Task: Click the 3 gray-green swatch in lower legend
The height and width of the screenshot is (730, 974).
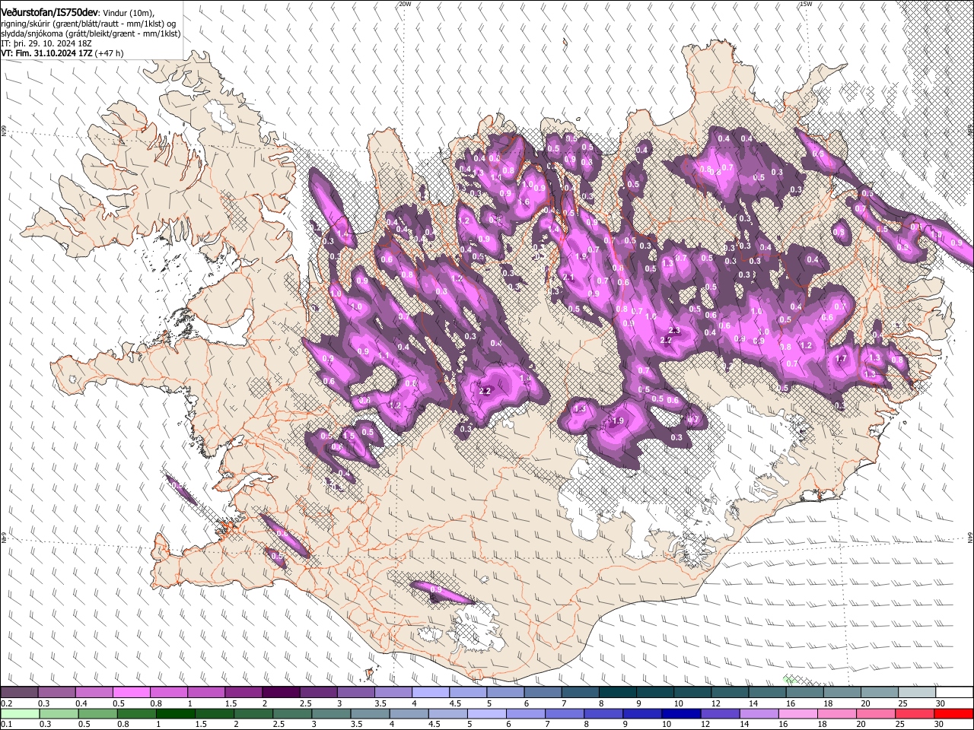Action: point(332,713)
